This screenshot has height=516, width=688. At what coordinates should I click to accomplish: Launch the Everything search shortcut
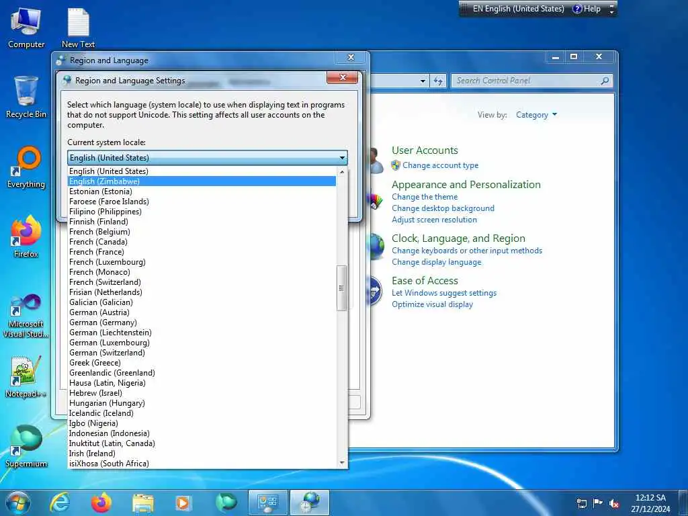pos(26,167)
